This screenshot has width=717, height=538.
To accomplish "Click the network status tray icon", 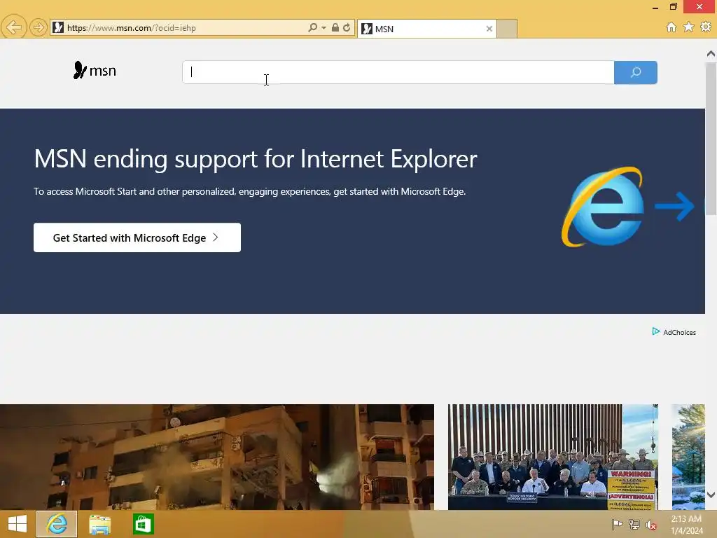I will (x=634, y=524).
